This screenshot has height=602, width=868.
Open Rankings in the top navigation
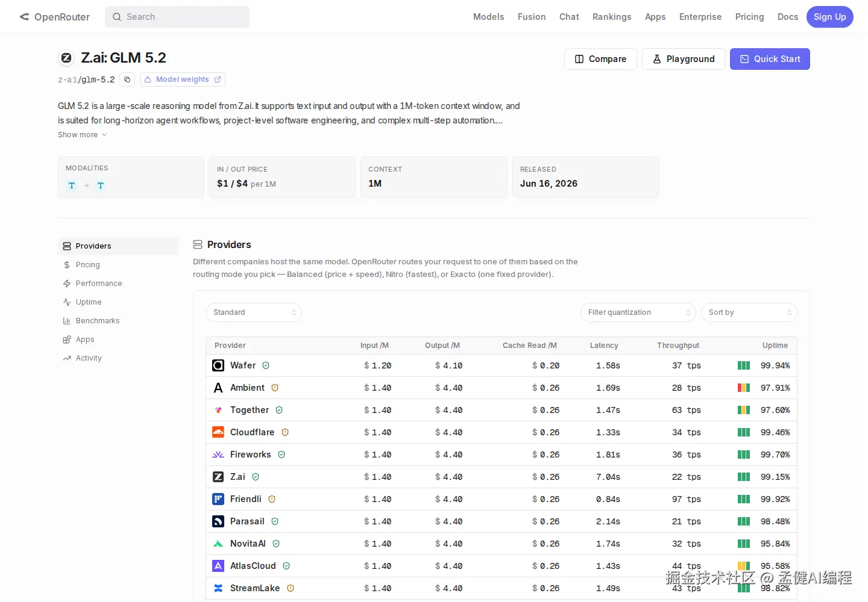(x=612, y=17)
